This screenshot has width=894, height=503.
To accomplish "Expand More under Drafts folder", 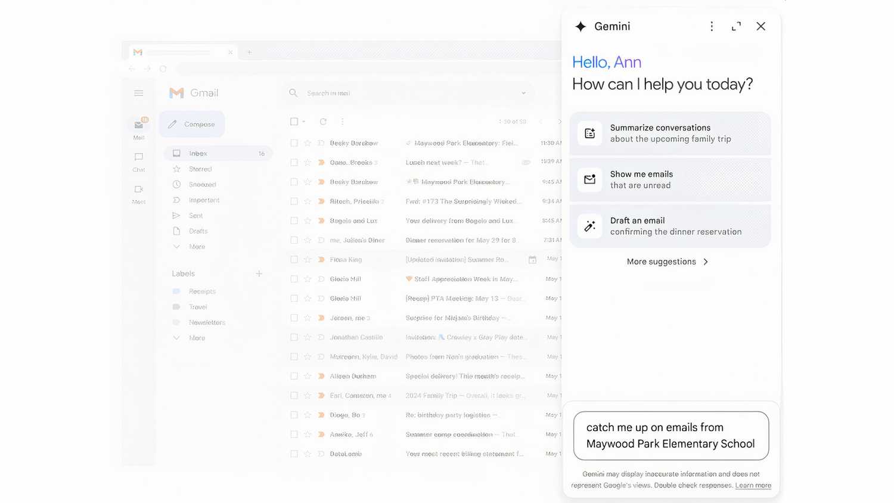I will pos(197,247).
